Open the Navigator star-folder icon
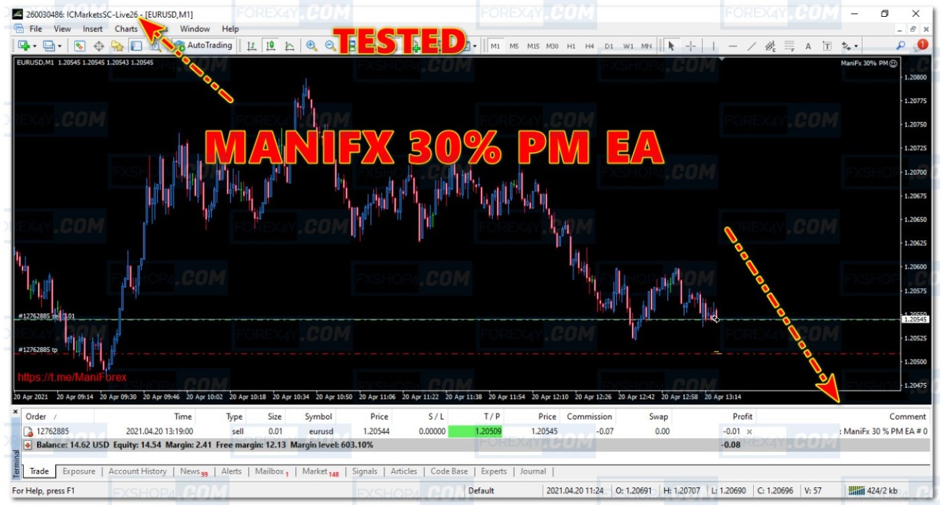 click(117, 46)
